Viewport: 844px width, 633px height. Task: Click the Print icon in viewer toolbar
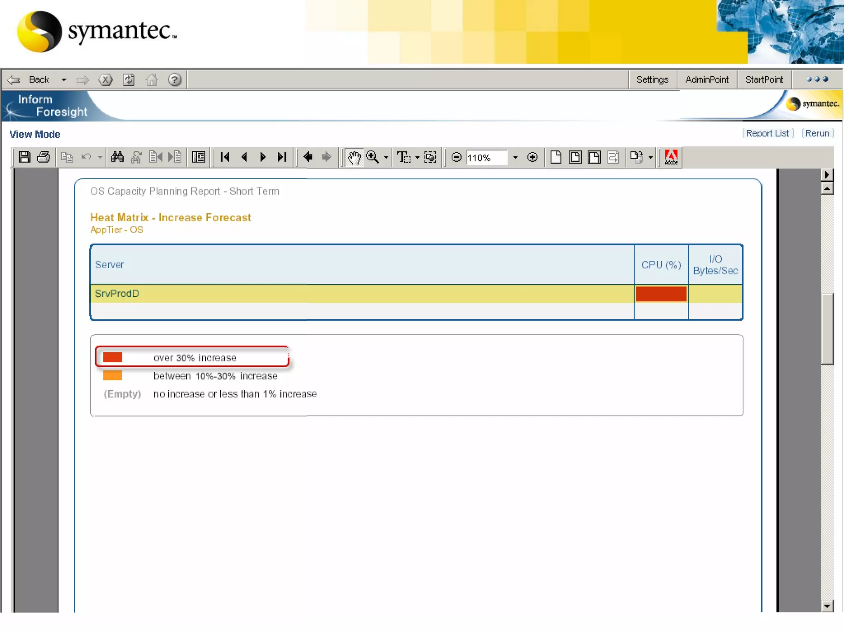[44, 157]
